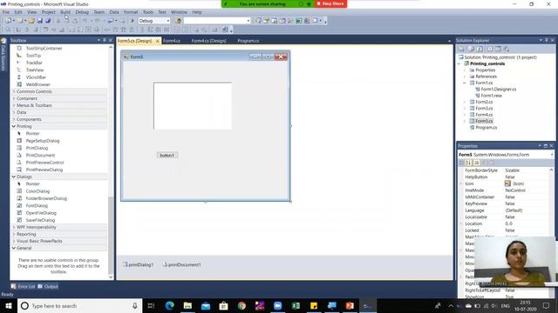The image size is (558, 313).
Task: Expand the Reporting toolbox group
Action: [x=26, y=234]
